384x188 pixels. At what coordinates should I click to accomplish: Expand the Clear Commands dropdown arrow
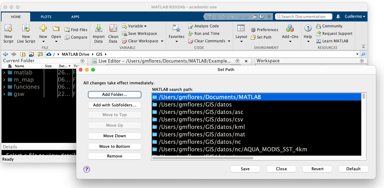tap(229, 41)
